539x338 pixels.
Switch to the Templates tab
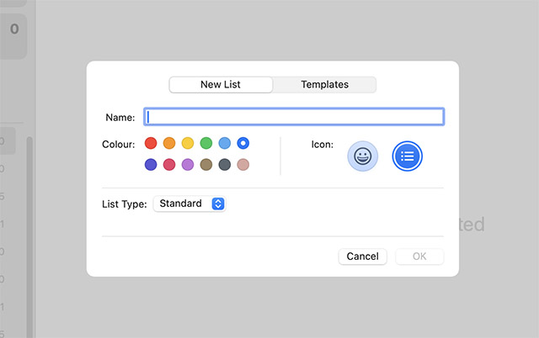(x=324, y=85)
